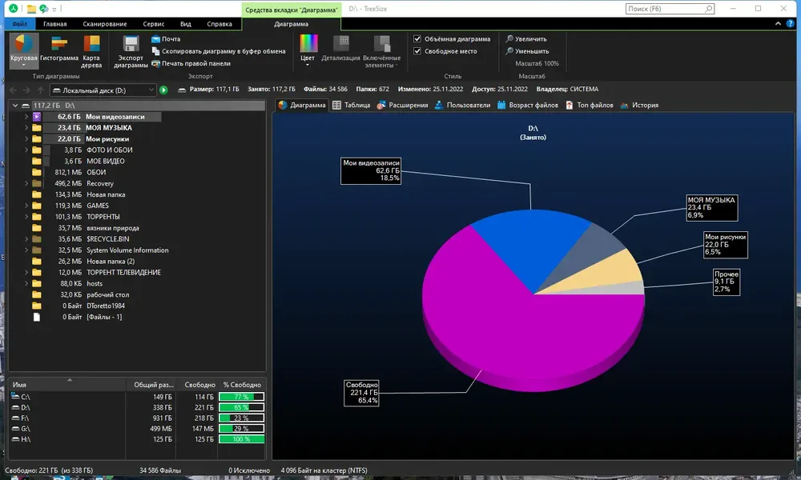Select the Круговая pie chart type
The height and width of the screenshot is (480, 801).
point(23,49)
